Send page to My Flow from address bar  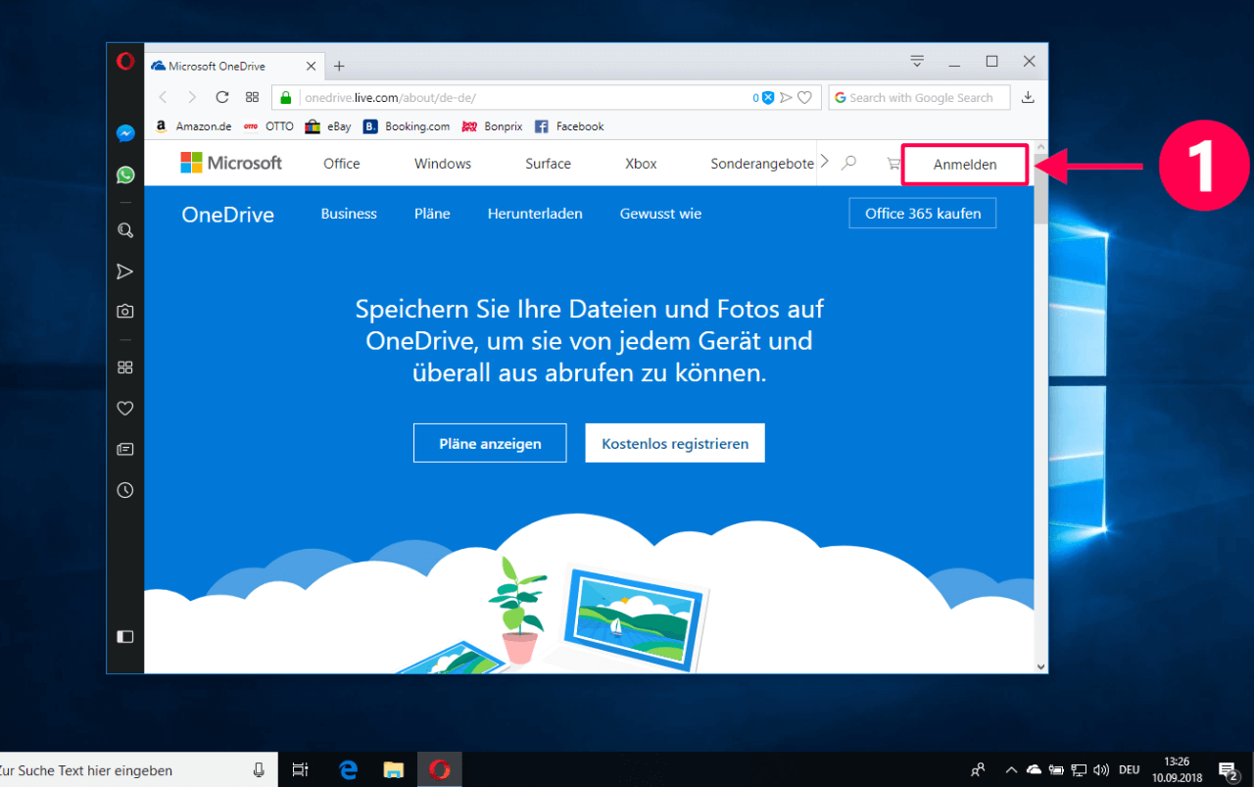pos(786,97)
